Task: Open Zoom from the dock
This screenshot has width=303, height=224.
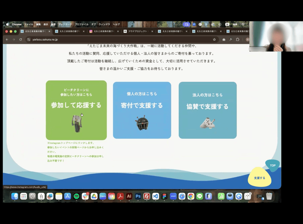Action: [x=173, y=196]
